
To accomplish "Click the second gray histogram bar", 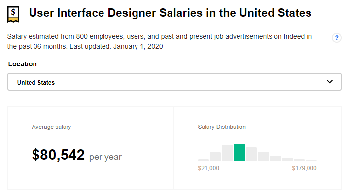I will click(x=215, y=157).
